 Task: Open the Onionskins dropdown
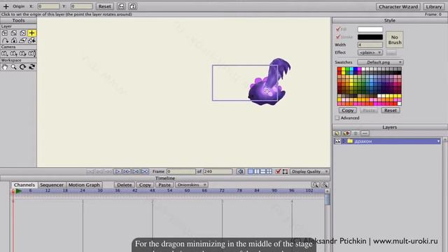[191, 185]
